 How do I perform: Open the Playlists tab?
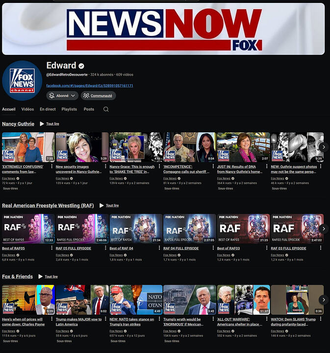[x=69, y=109]
